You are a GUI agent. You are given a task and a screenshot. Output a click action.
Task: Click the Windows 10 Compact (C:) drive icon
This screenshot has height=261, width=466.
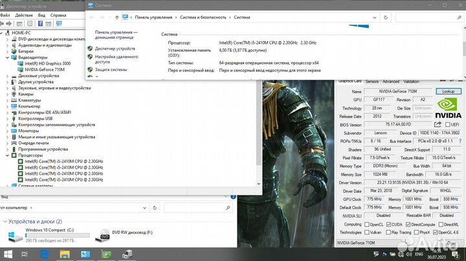click(14, 236)
